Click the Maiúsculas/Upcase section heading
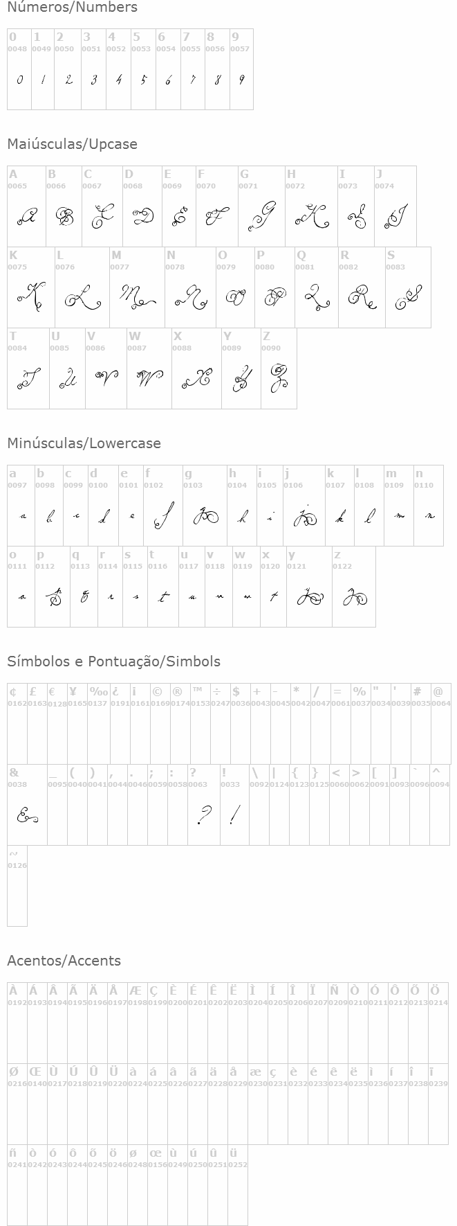The height and width of the screenshot is (1226, 457). point(72,144)
